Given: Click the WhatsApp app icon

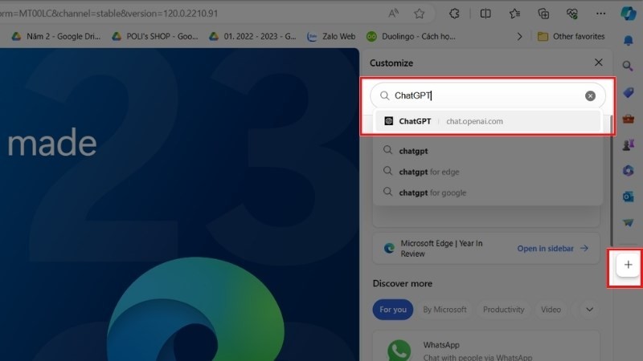Looking at the screenshot, I should 399,351.
